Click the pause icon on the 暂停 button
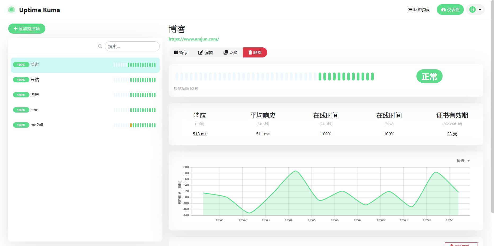Image resolution: width=494 pixels, height=246 pixels. tap(176, 52)
